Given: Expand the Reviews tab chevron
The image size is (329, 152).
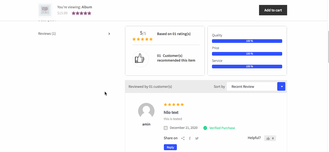Looking at the screenshot, I should [109, 34].
